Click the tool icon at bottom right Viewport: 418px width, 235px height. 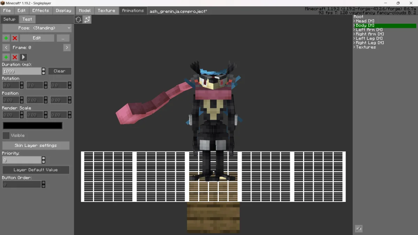(x=358, y=229)
